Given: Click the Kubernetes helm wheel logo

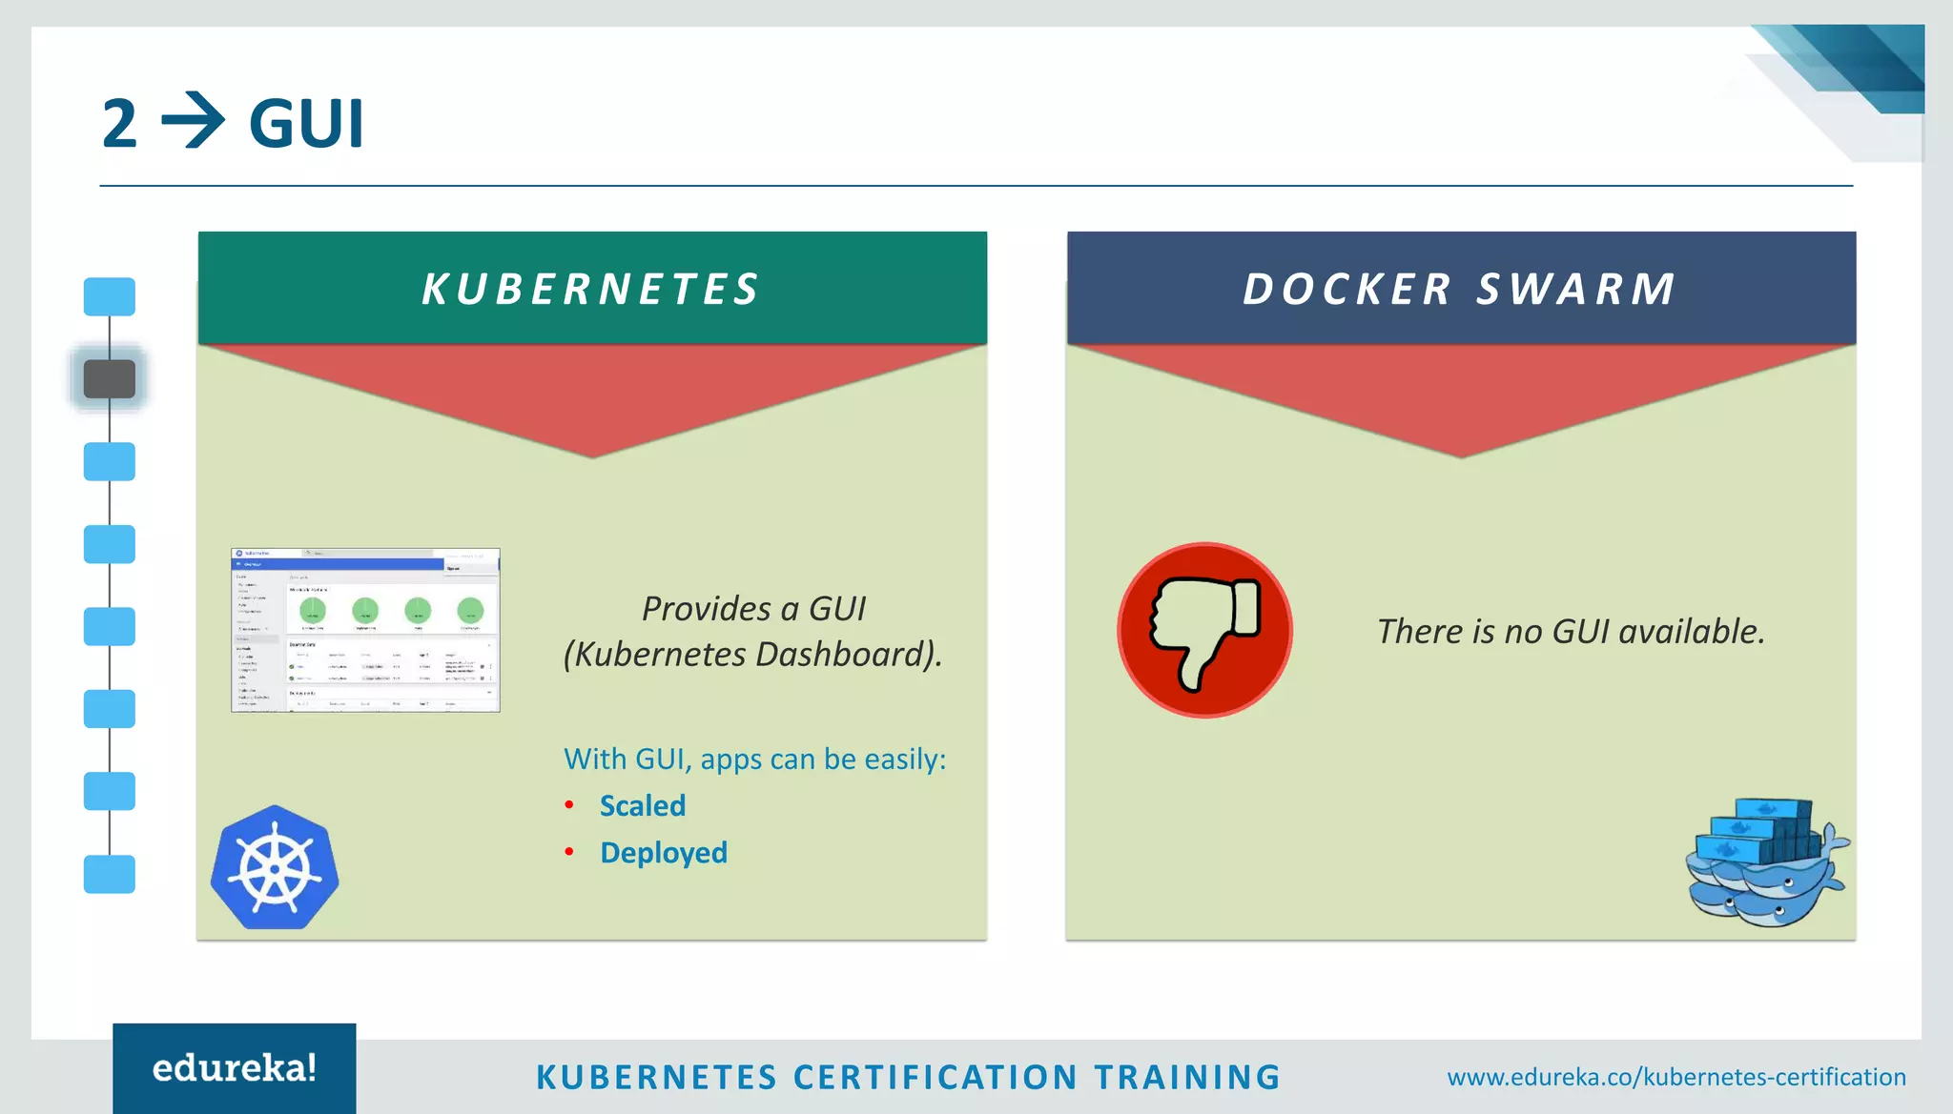Looking at the screenshot, I should (275, 868).
